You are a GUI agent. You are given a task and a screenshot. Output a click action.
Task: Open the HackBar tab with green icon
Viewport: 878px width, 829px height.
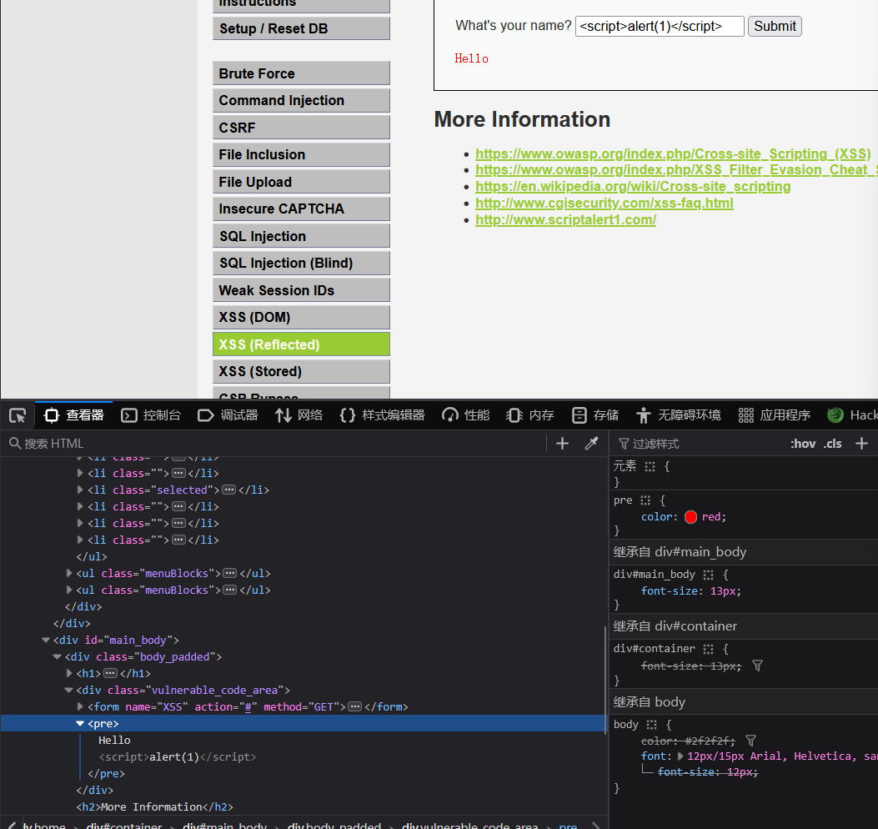[x=852, y=415]
